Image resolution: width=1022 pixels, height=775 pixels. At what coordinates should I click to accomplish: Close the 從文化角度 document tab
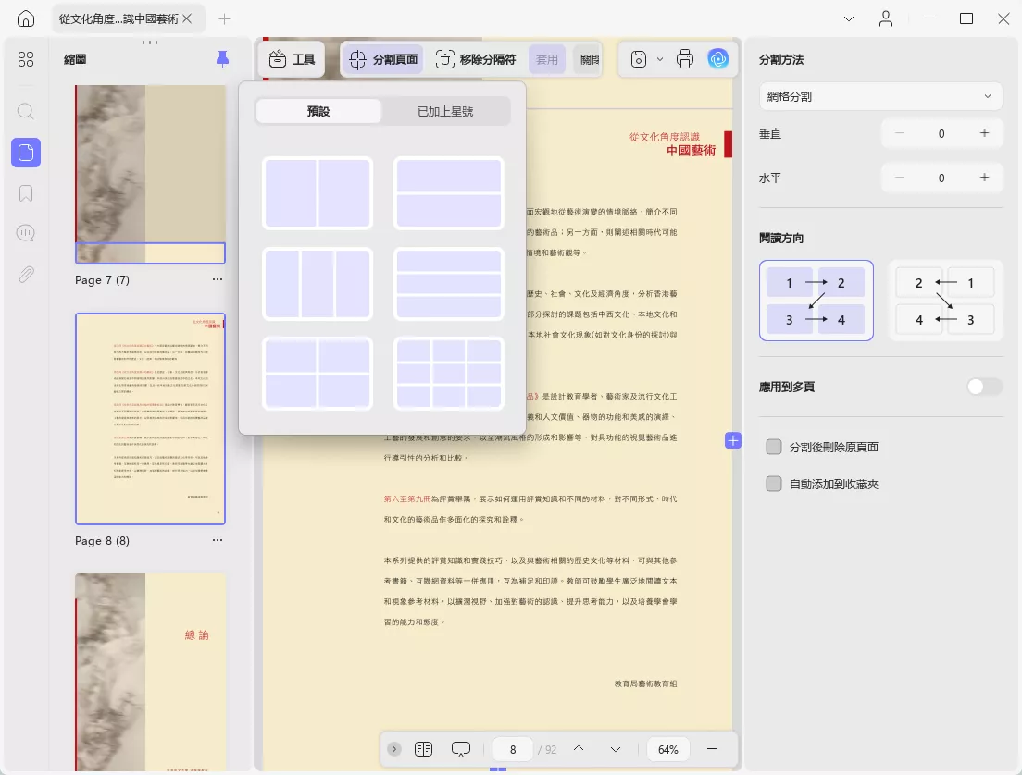[x=187, y=18]
